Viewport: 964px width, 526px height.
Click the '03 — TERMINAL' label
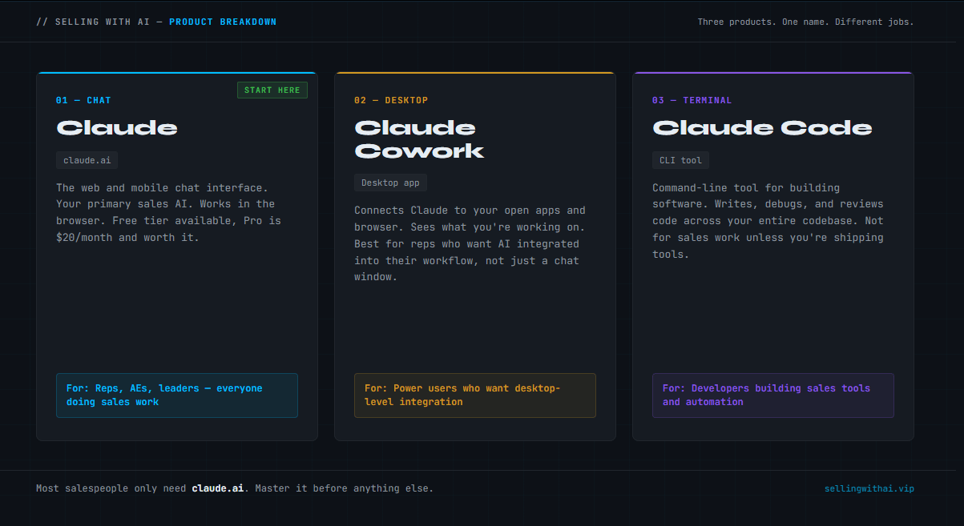coord(692,100)
